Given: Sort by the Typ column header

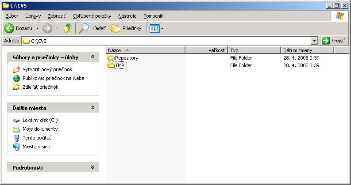Looking at the screenshot, I should coord(255,50).
